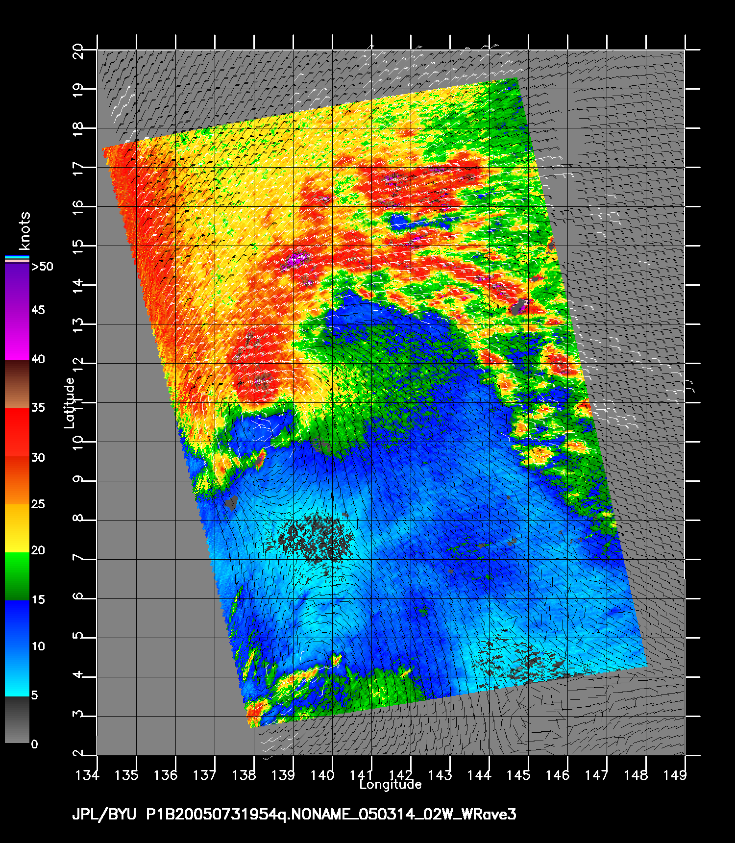Click the latitude tick label '7'
The width and height of the screenshot is (735, 843).
point(78,557)
